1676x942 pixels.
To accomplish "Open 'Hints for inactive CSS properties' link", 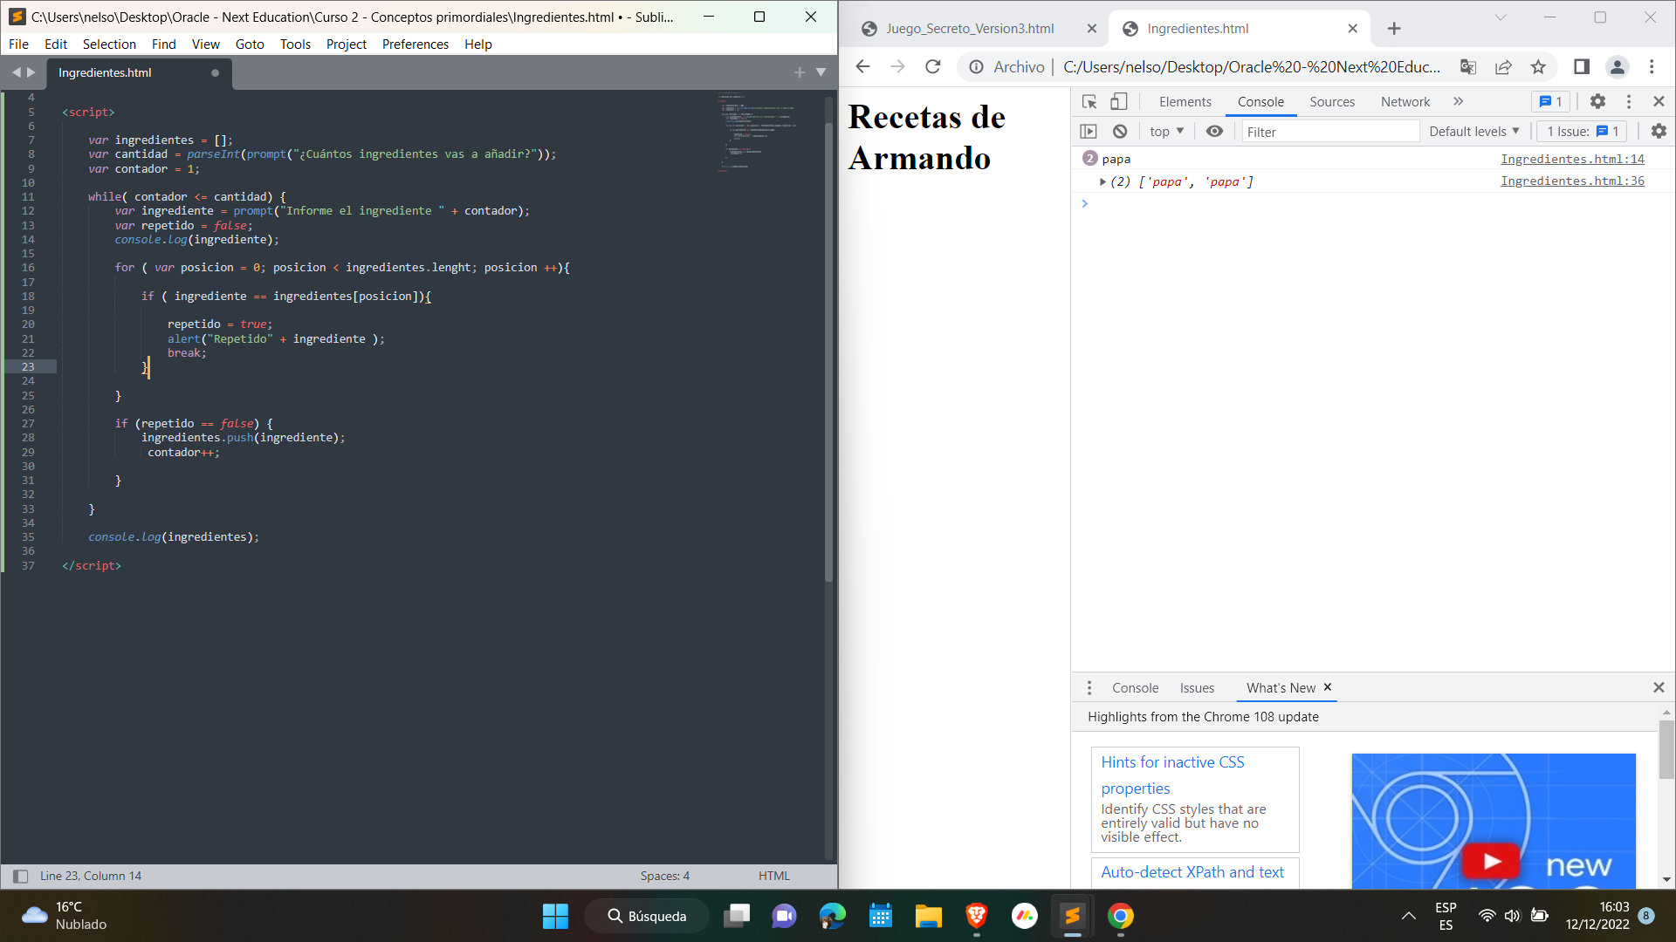I will click(1172, 775).
